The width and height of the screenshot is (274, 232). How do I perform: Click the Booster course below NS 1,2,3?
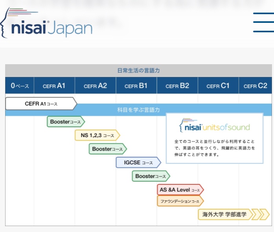click(x=107, y=149)
